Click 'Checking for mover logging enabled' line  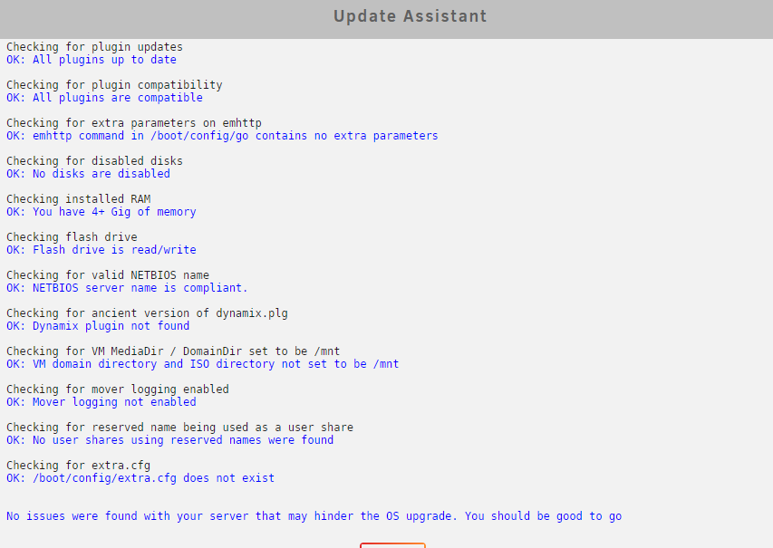[x=118, y=389]
